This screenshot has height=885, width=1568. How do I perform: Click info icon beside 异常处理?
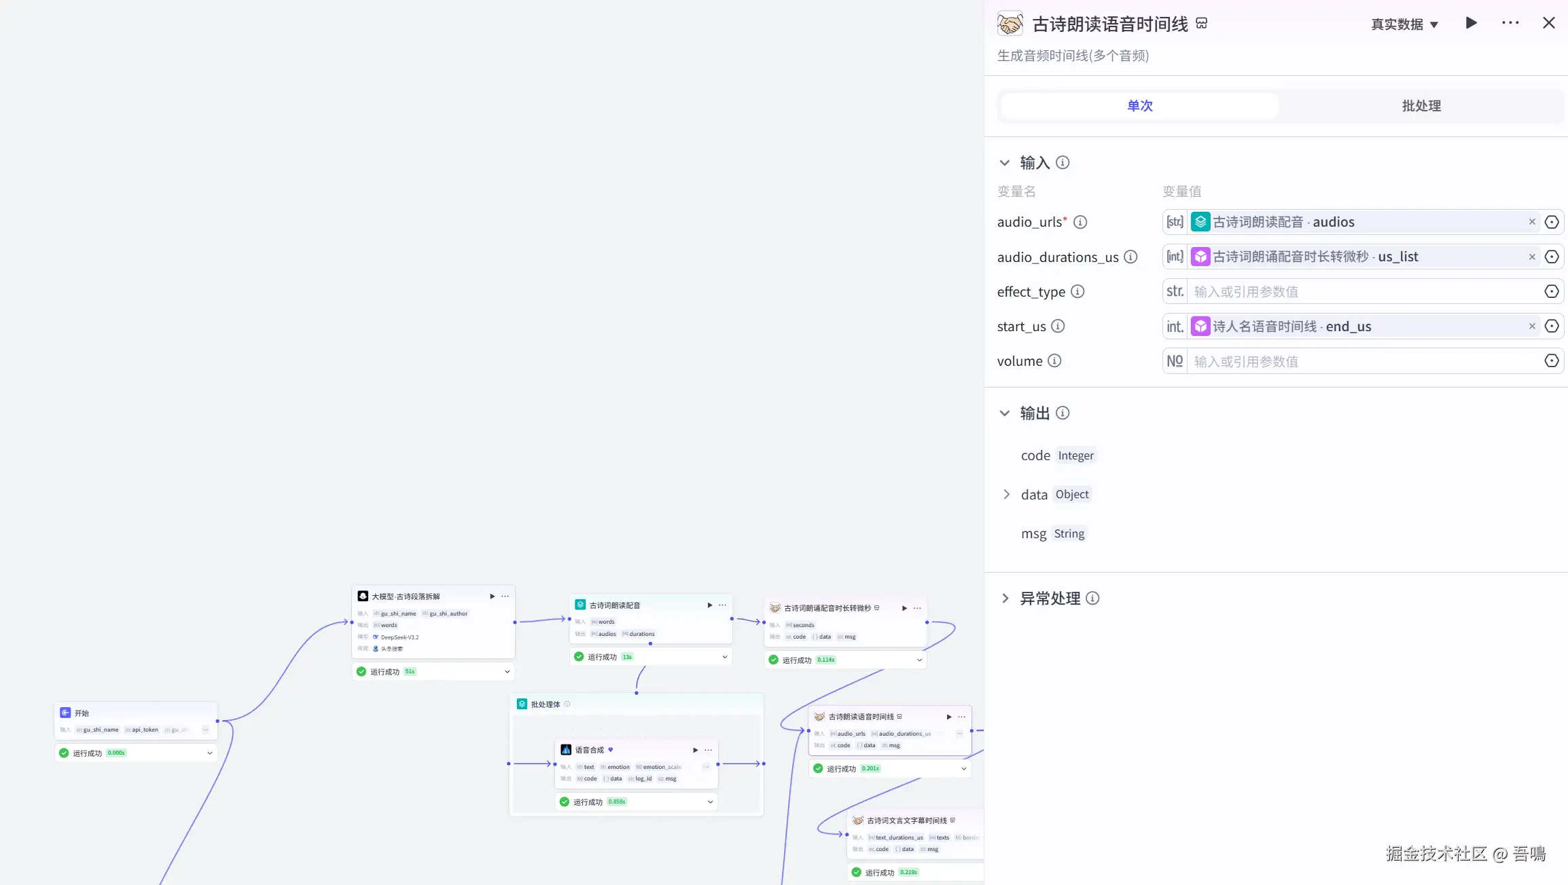(x=1092, y=599)
